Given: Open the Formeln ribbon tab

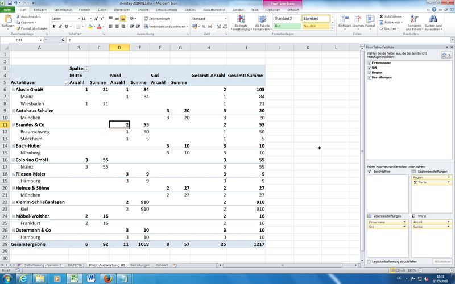Looking at the screenshot, I should 84,10.
